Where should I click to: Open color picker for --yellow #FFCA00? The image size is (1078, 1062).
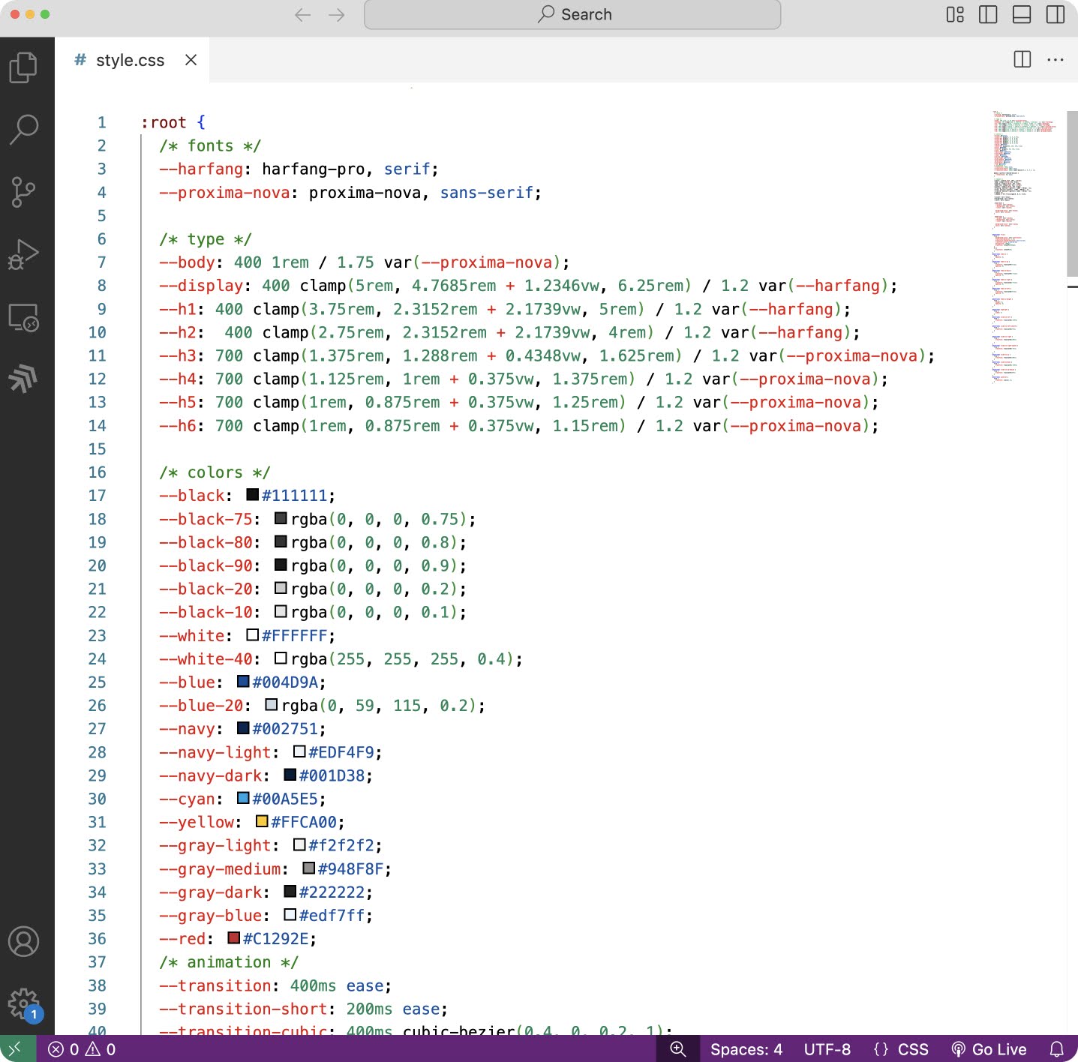click(262, 821)
